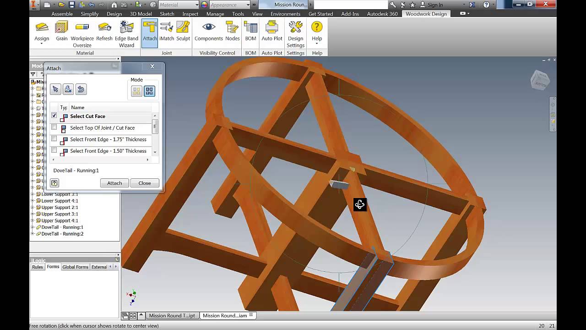This screenshot has width=586, height=330.
Task: Click the select arrow icon in Attach dialog
Action: coord(55,89)
